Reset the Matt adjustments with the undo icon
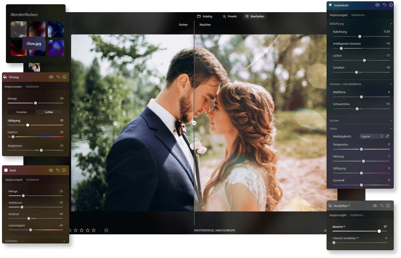The image size is (401, 258). (x=58, y=170)
